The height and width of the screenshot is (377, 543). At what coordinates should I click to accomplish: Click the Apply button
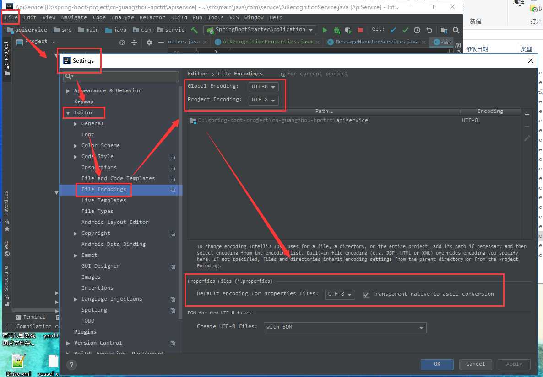pos(514,364)
